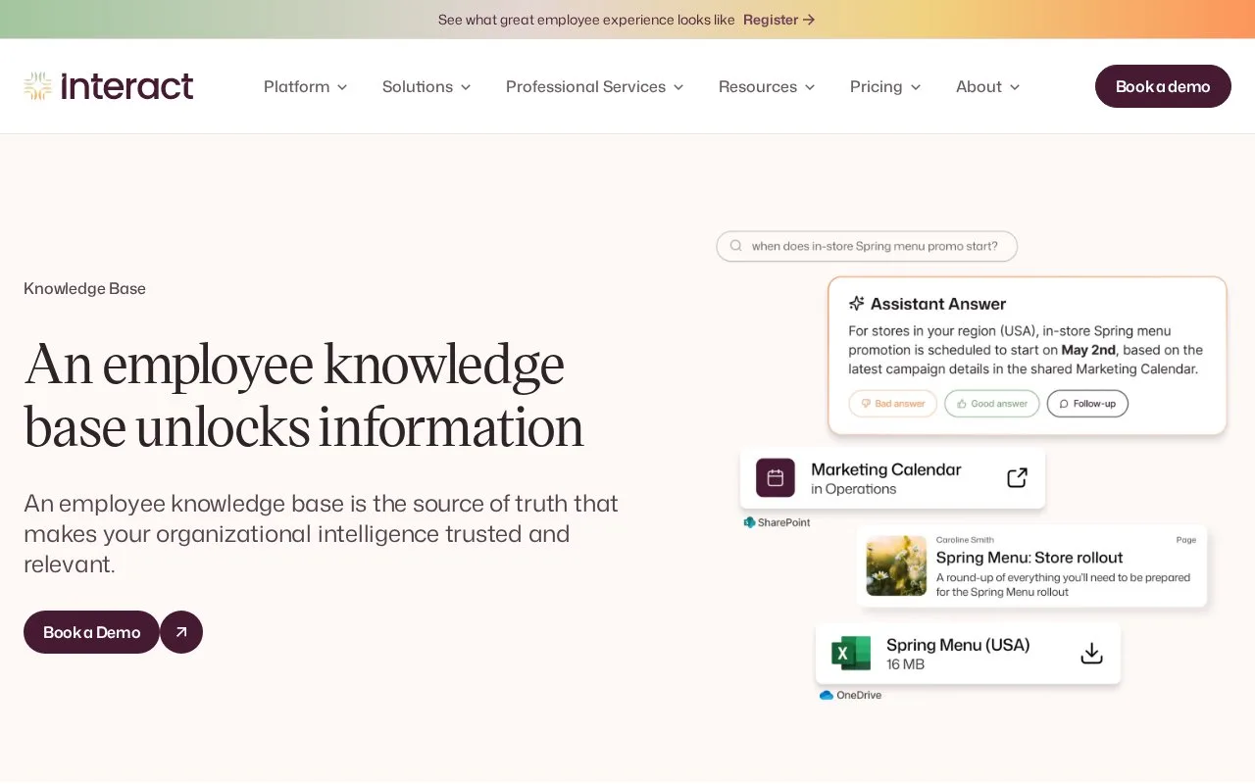
Task: Mark answer with Bad answer button
Action: click(892, 404)
